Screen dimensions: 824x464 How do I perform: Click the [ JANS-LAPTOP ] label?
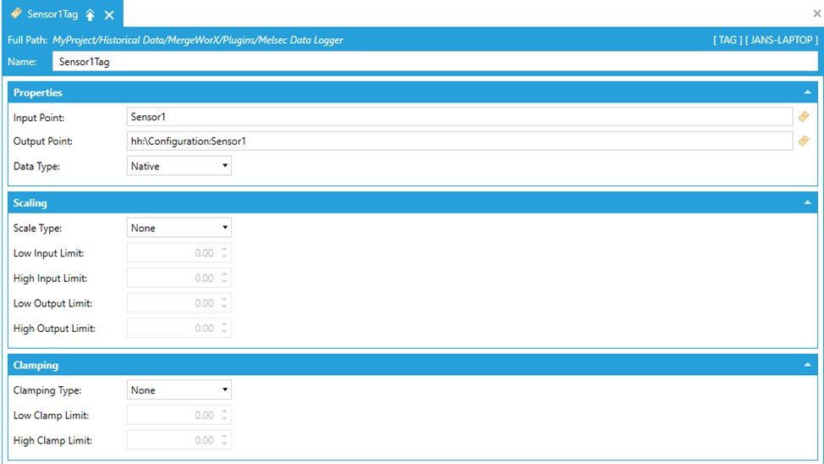point(782,40)
